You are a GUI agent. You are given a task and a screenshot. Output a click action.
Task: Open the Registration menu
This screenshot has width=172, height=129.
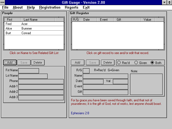[x=50, y=8]
